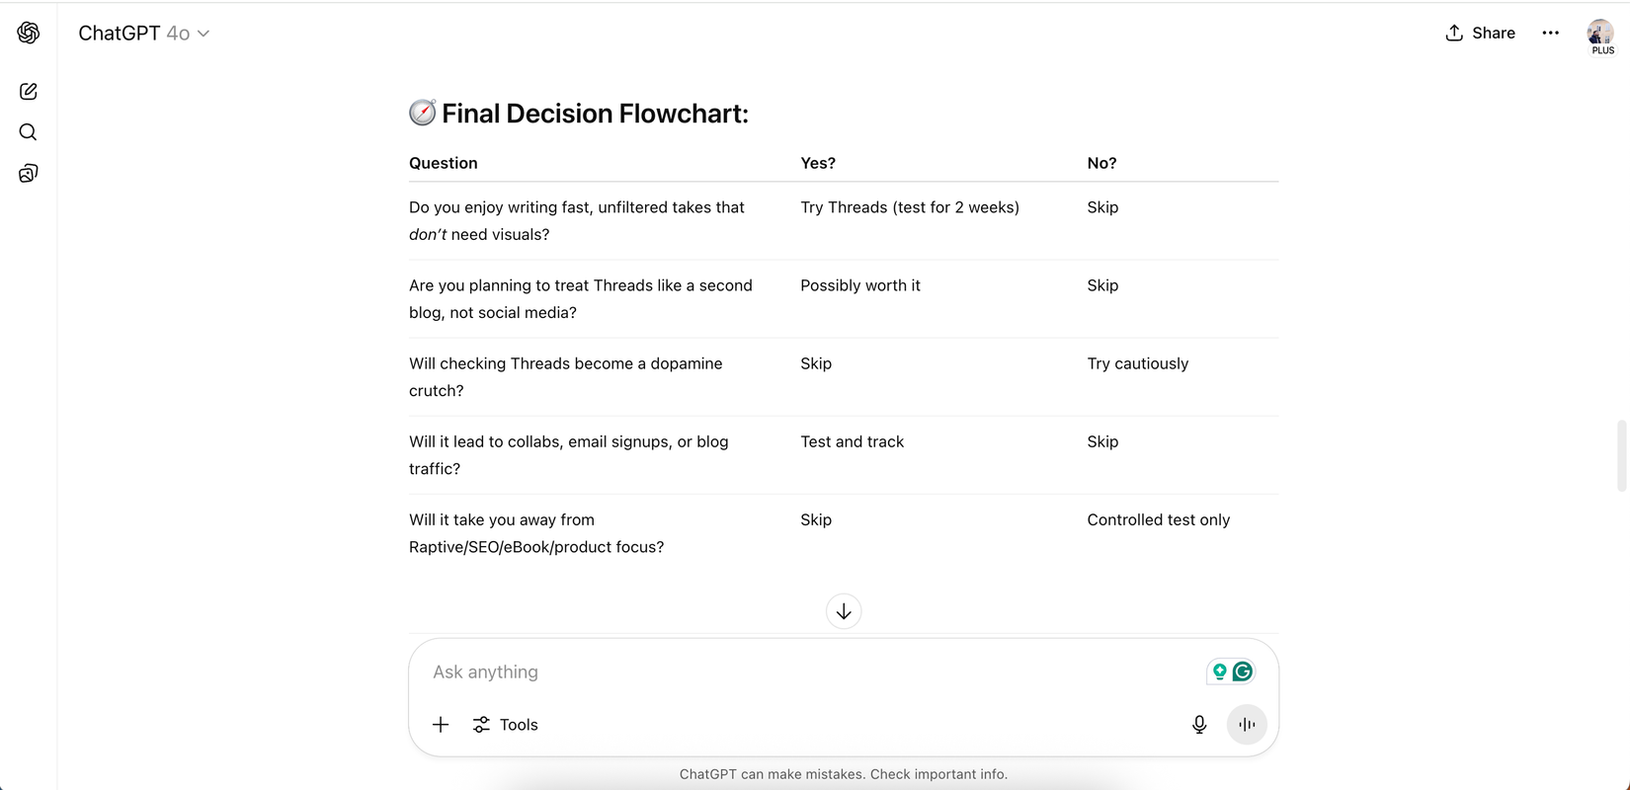The image size is (1630, 790).
Task: Open the Tools menu in the composer
Action: coord(505,725)
